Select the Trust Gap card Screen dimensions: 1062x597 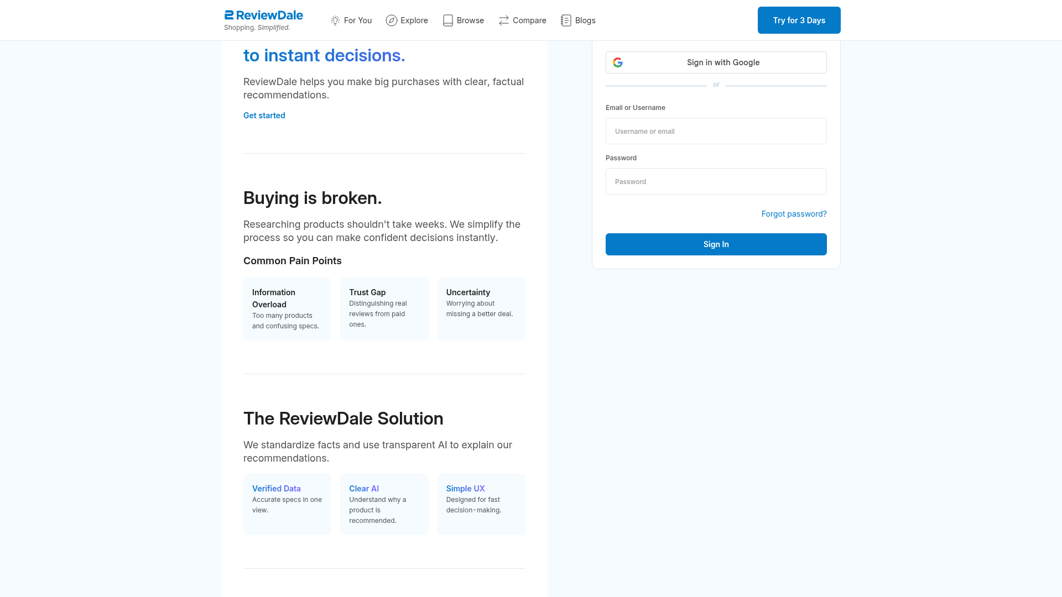(x=384, y=308)
